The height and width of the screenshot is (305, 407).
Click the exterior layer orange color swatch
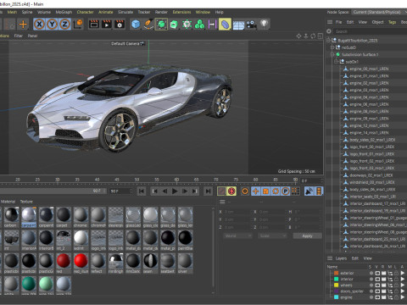click(336, 273)
